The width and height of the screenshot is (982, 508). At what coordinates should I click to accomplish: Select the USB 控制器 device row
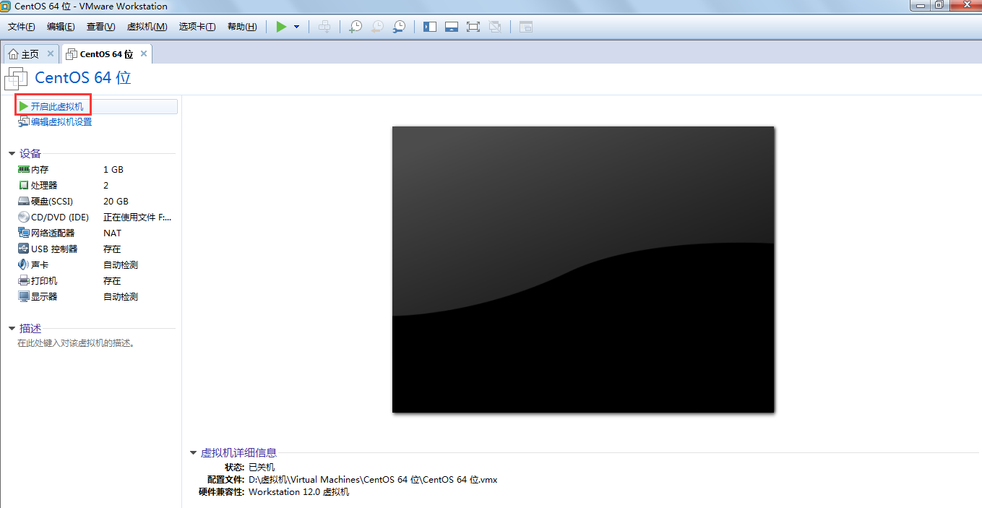(x=95, y=249)
